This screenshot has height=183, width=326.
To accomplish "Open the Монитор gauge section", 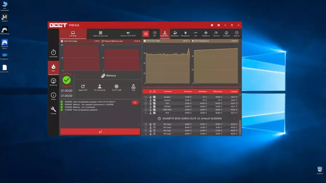I will pyautogui.click(x=53, y=82).
